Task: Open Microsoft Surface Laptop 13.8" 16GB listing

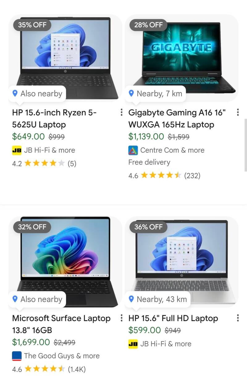Action: coord(61,324)
